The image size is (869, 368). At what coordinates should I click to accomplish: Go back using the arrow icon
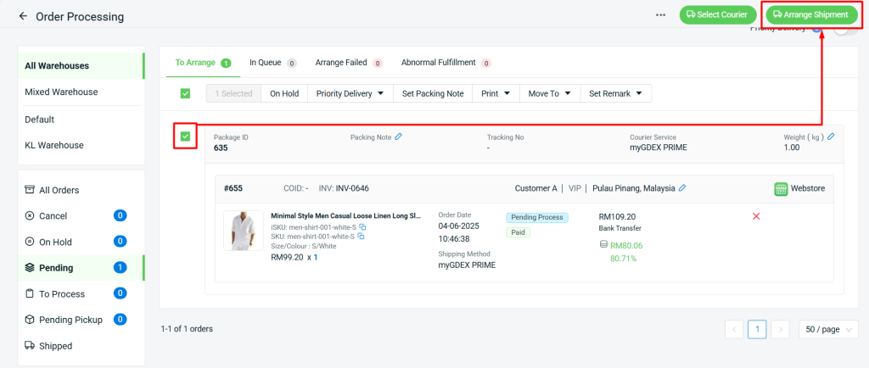23,16
